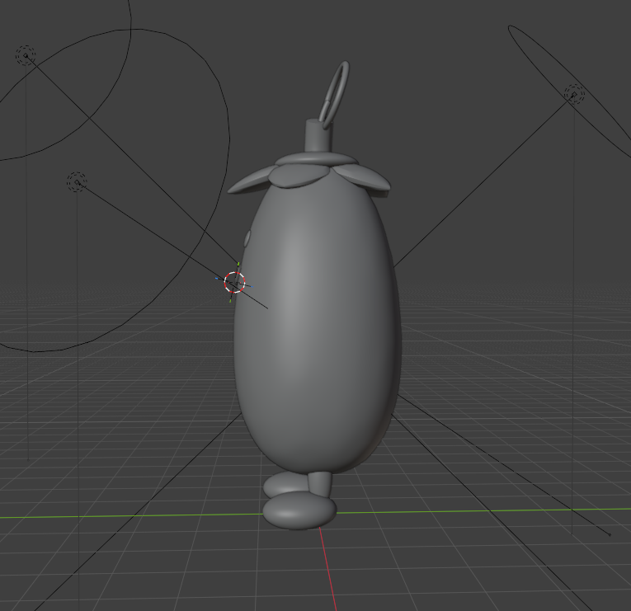Select the light object on the right side
The width and height of the screenshot is (631, 611).
[574, 94]
